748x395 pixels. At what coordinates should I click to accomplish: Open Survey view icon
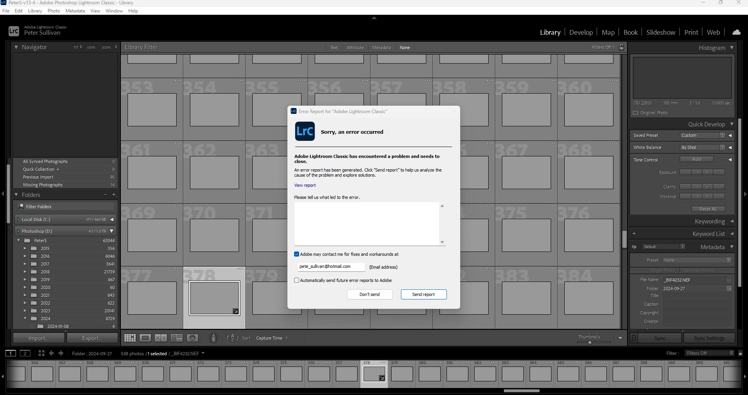(x=176, y=338)
